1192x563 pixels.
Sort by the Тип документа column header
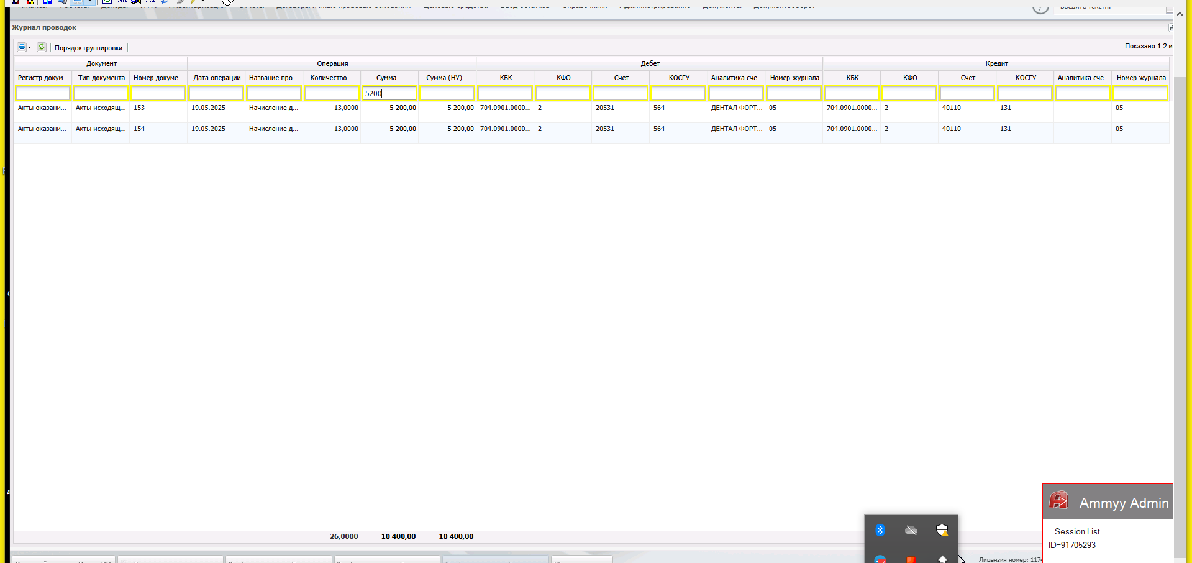(x=101, y=78)
